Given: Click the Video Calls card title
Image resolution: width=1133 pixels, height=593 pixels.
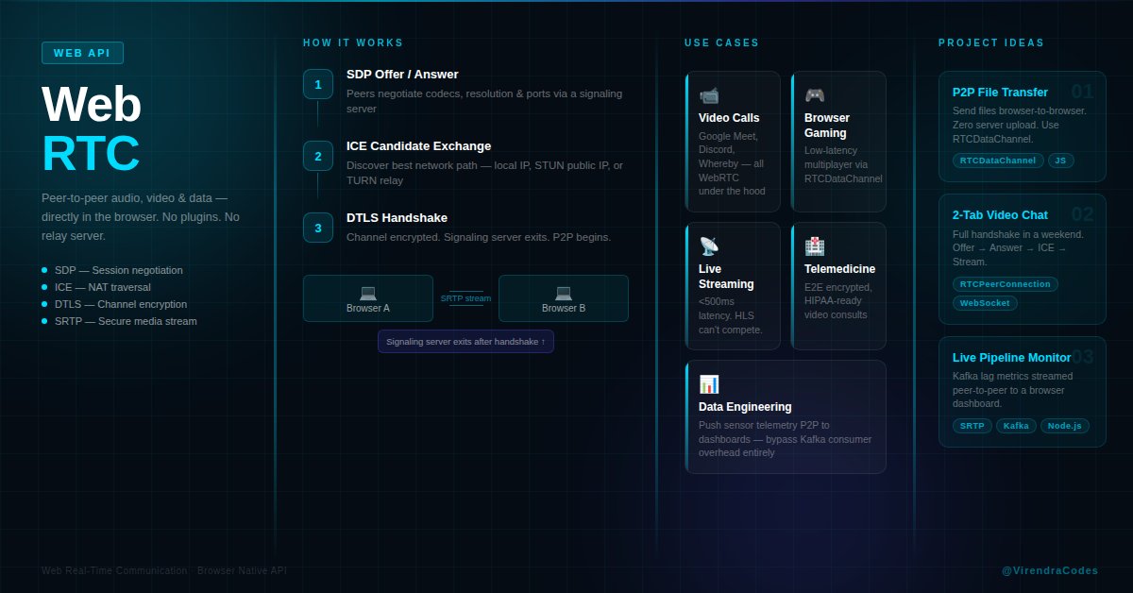Looking at the screenshot, I should tap(729, 118).
